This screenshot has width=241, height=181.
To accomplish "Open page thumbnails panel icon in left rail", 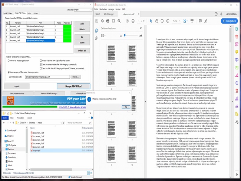I will [96, 31].
